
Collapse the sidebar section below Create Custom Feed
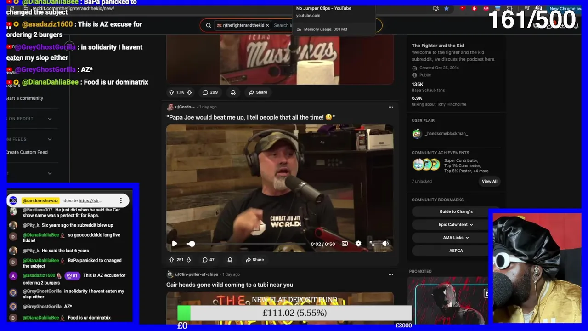(50, 173)
